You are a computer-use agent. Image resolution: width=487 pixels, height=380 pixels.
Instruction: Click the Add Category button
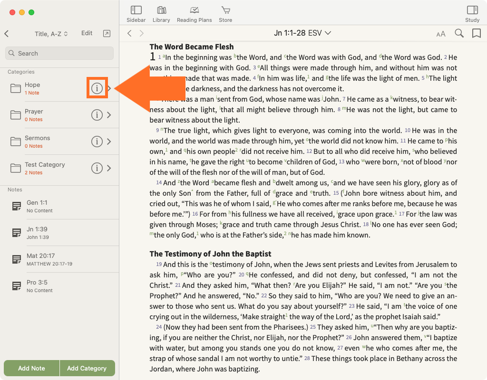87,368
